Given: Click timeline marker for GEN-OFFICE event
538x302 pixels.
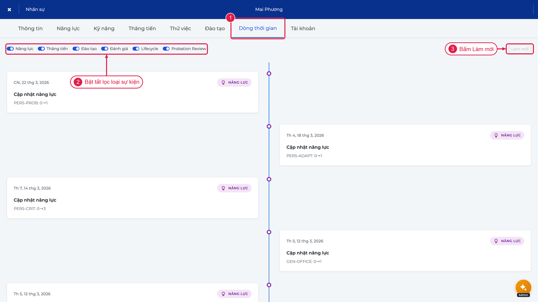Looking at the screenshot, I should pos(269,232).
